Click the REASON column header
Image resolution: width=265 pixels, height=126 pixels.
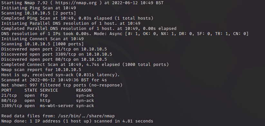click(x=84, y=90)
